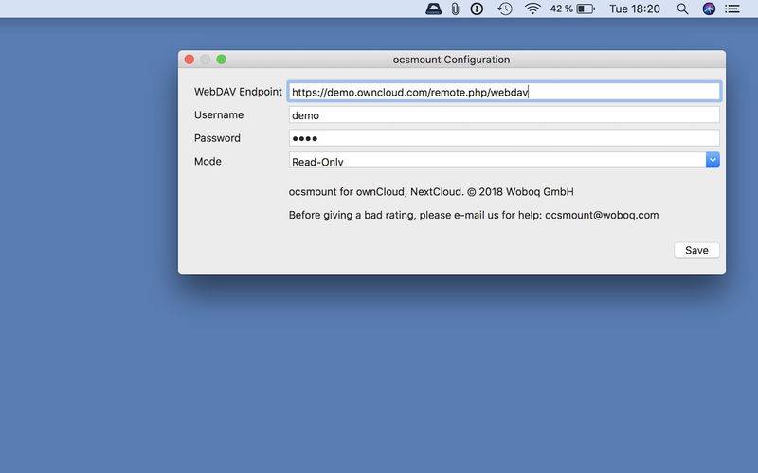The image size is (758, 473).
Task: Click the ocsmount@woboq.com help email text
Action: click(x=602, y=216)
